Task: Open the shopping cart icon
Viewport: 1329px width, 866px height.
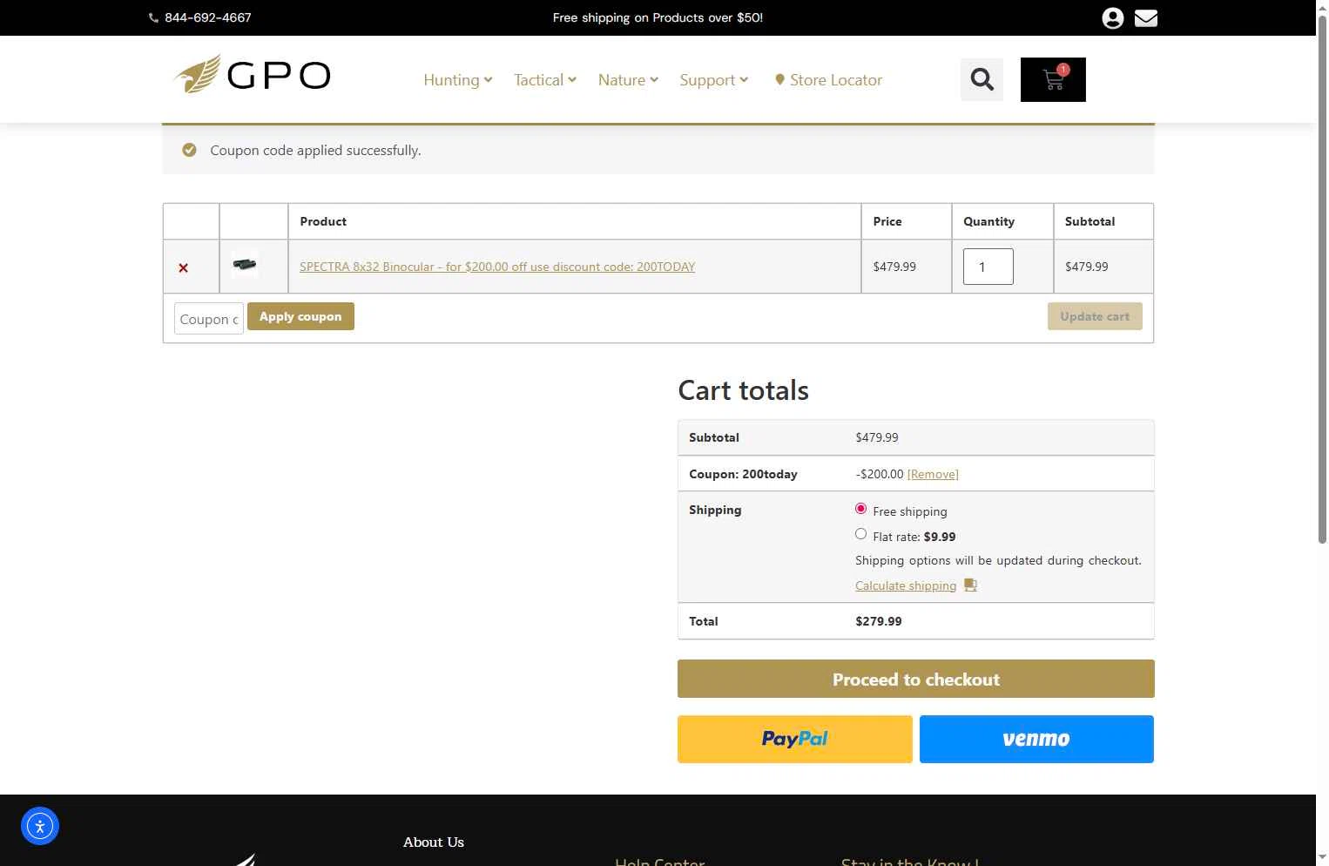Action: [x=1053, y=80]
